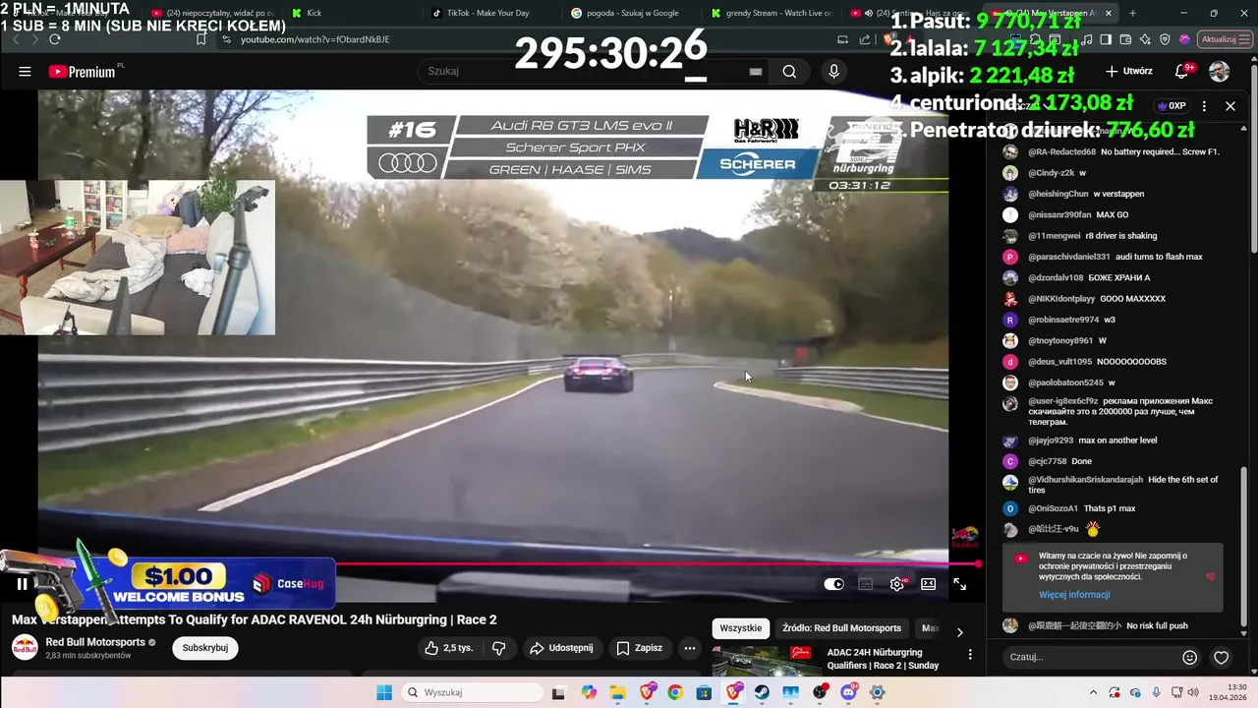
Task: Click the Udostępnij share button
Action: click(x=561, y=648)
